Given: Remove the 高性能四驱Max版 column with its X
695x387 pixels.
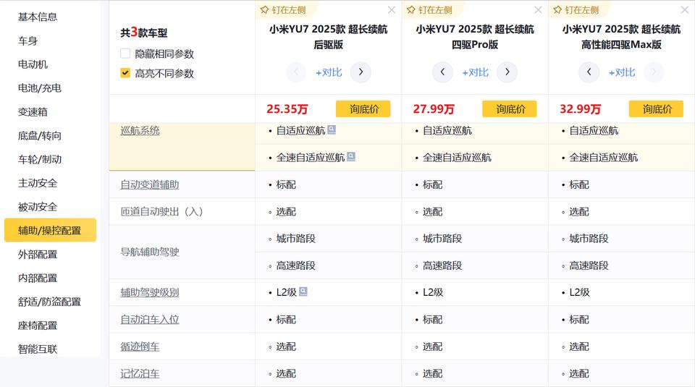Looking at the screenshot, I should click(x=685, y=9).
